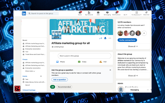Open Affiliate Marketing and Part... under Recent

[x=34, y=46]
